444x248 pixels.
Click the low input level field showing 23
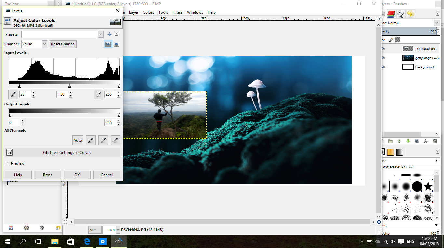coord(25,94)
